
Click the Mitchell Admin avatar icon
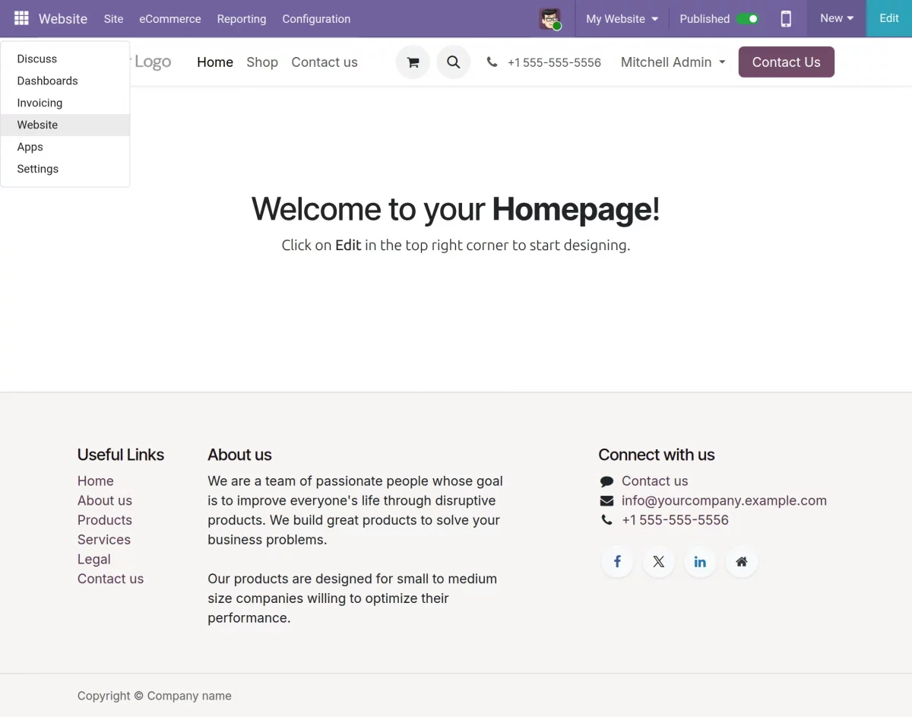coord(550,19)
